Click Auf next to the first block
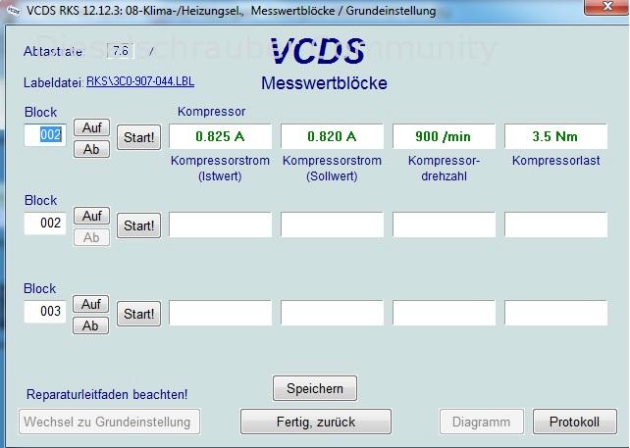This screenshot has height=448, width=630. (x=91, y=127)
